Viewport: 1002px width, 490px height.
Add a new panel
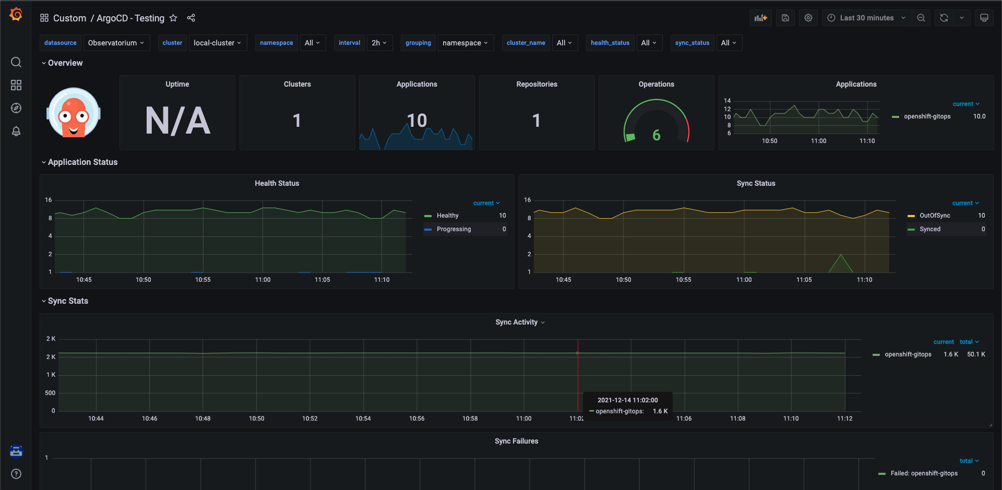(761, 18)
